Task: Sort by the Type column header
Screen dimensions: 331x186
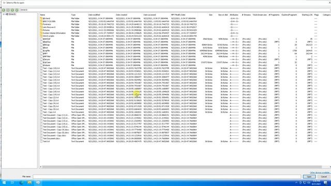Action: click(73, 15)
